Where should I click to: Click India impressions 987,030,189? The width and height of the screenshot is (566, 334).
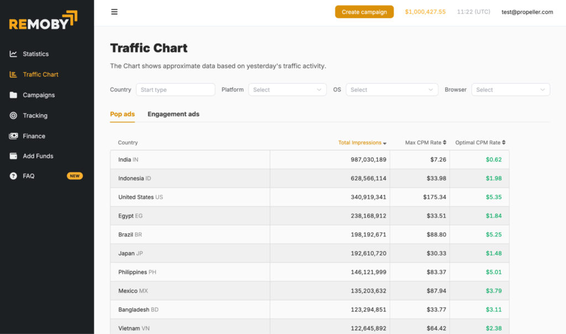(x=368, y=160)
